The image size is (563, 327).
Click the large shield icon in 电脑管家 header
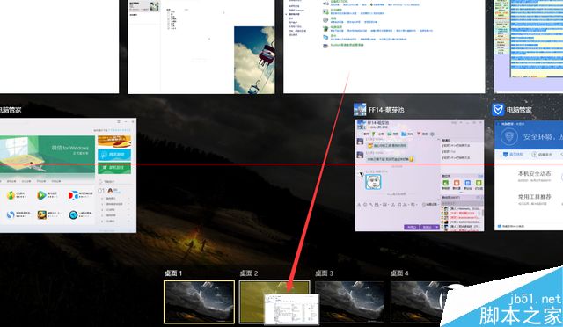508,136
